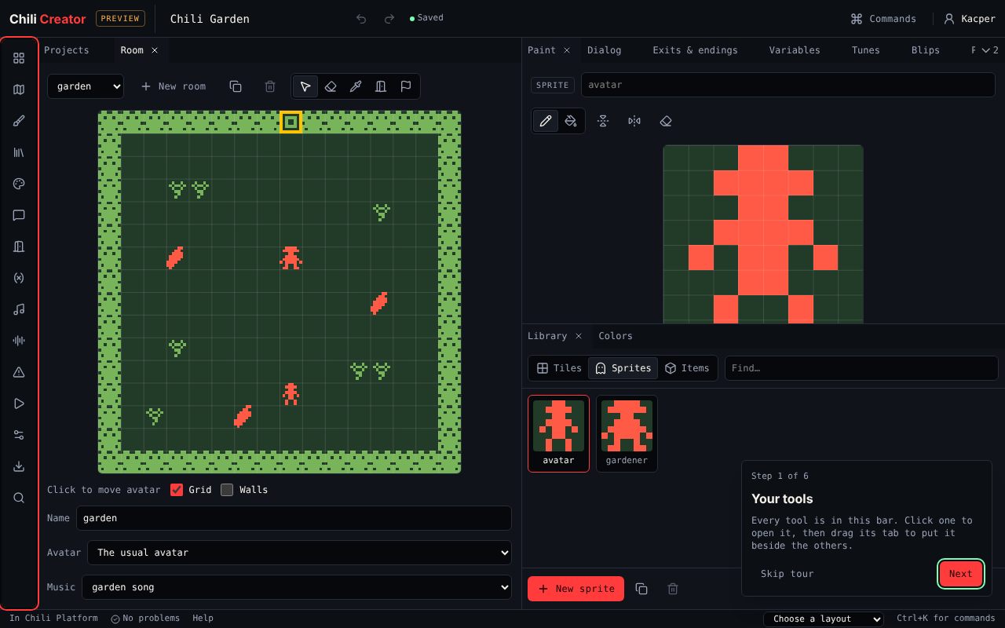Uncheck the Grid checkbox

[x=177, y=490]
